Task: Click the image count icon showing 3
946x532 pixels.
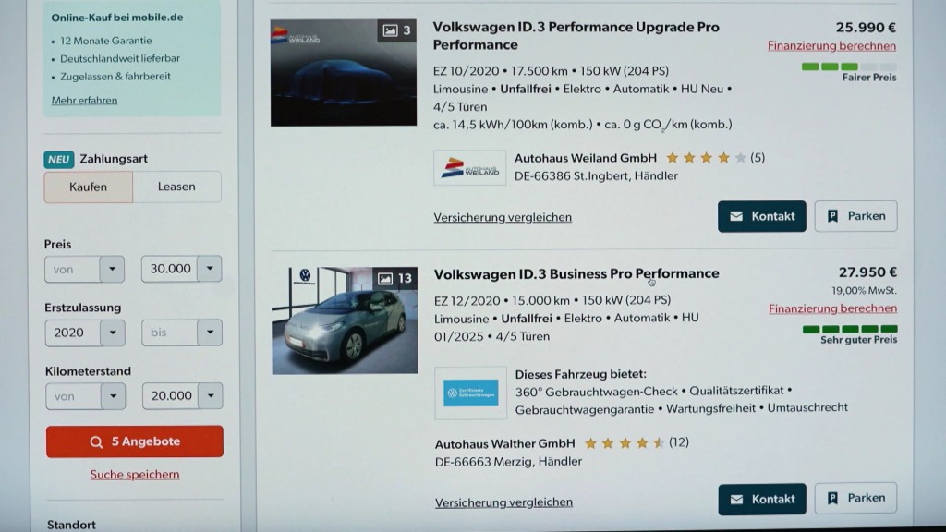Action: click(397, 30)
